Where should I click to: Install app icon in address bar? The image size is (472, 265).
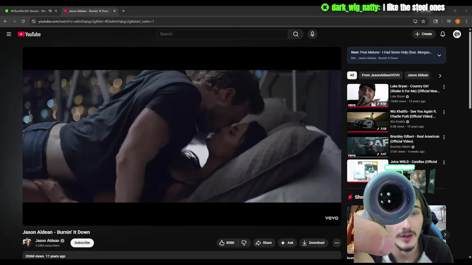[x=415, y=21]
